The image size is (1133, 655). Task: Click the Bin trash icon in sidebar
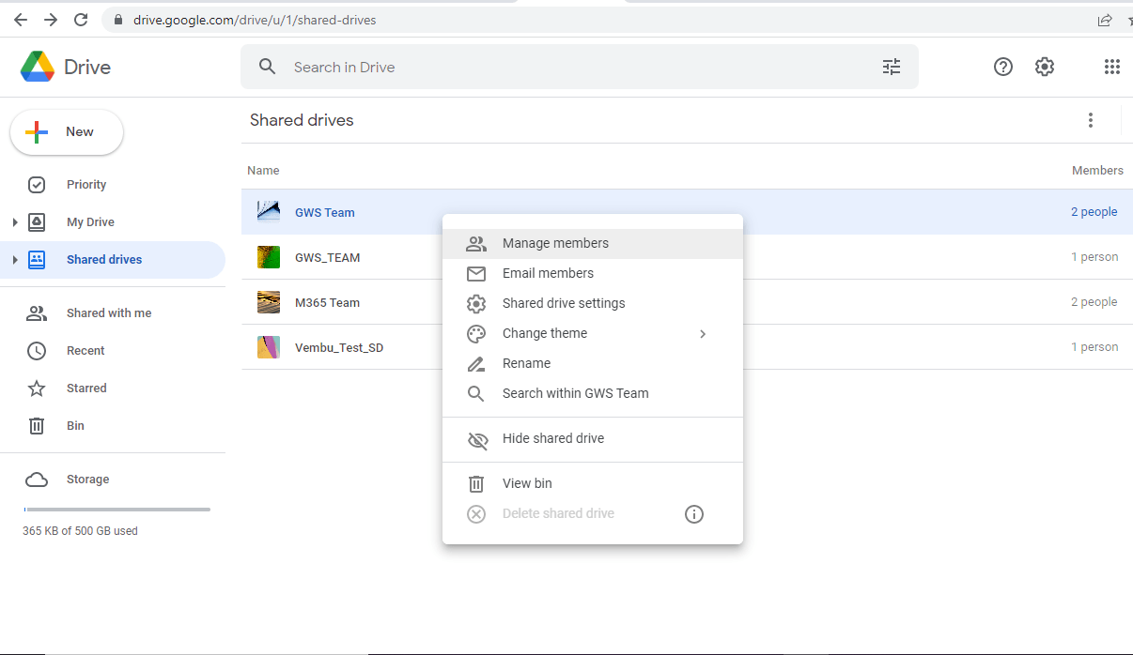(x=37, y=426)
